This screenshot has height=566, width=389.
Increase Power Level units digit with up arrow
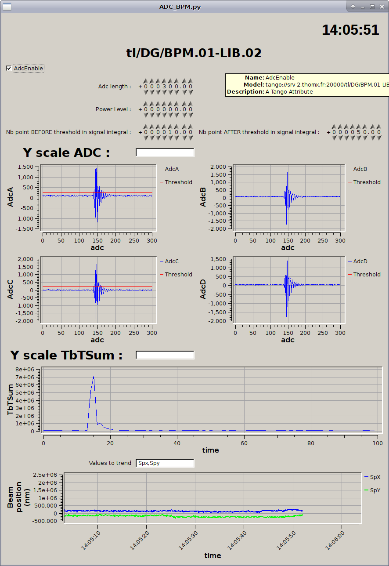(176, 104)
